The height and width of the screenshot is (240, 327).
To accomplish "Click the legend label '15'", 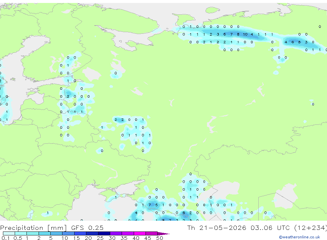I will (76, 238).
